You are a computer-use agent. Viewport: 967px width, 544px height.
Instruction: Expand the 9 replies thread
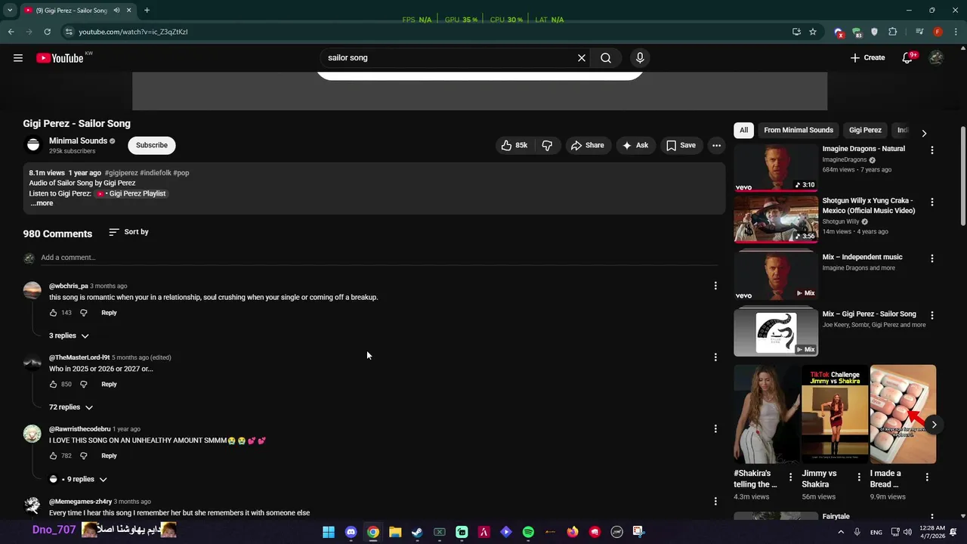click(x=79, y=479)
